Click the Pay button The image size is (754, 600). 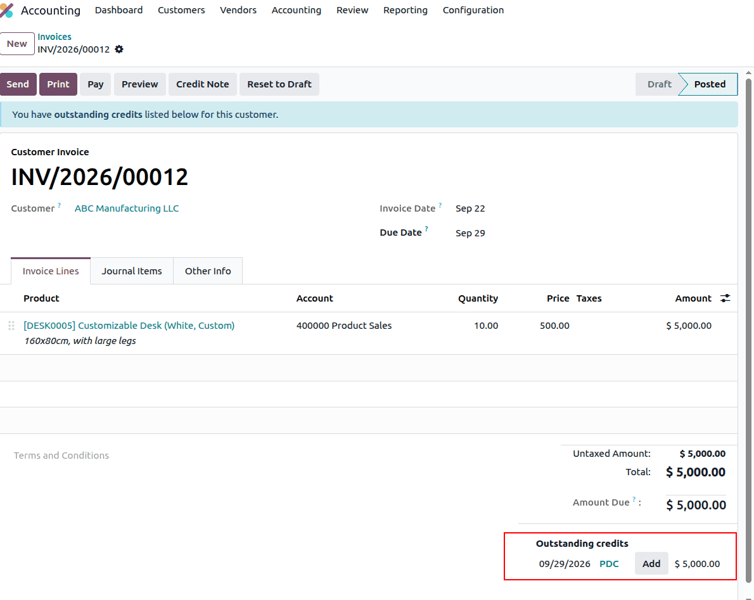[95, 84]
